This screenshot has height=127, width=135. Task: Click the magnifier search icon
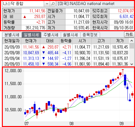(53, 4)
